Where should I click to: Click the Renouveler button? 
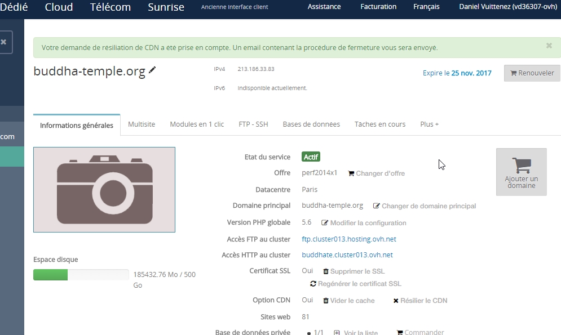pos(532,73)
